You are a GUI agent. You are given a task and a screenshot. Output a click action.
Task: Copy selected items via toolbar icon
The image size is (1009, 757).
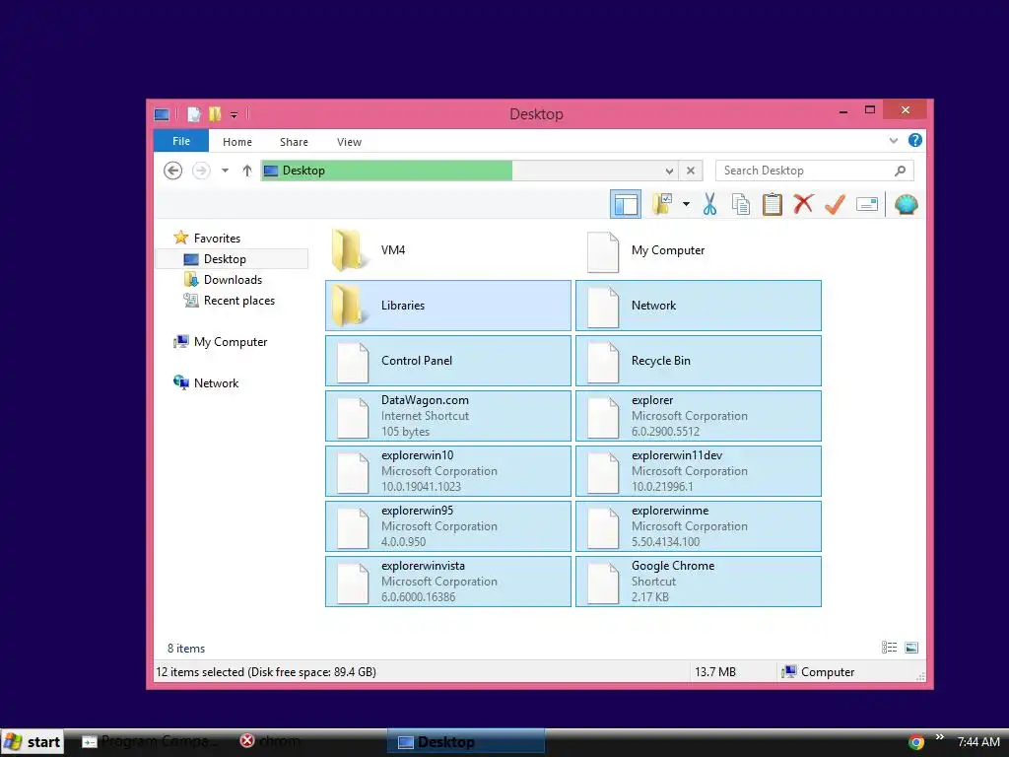click(741, 205)
